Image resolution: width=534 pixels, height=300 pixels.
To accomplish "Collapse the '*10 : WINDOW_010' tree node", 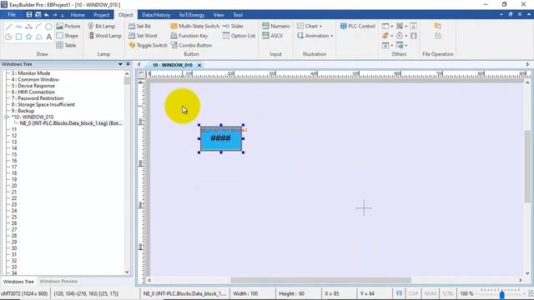I will coord(6,117).
